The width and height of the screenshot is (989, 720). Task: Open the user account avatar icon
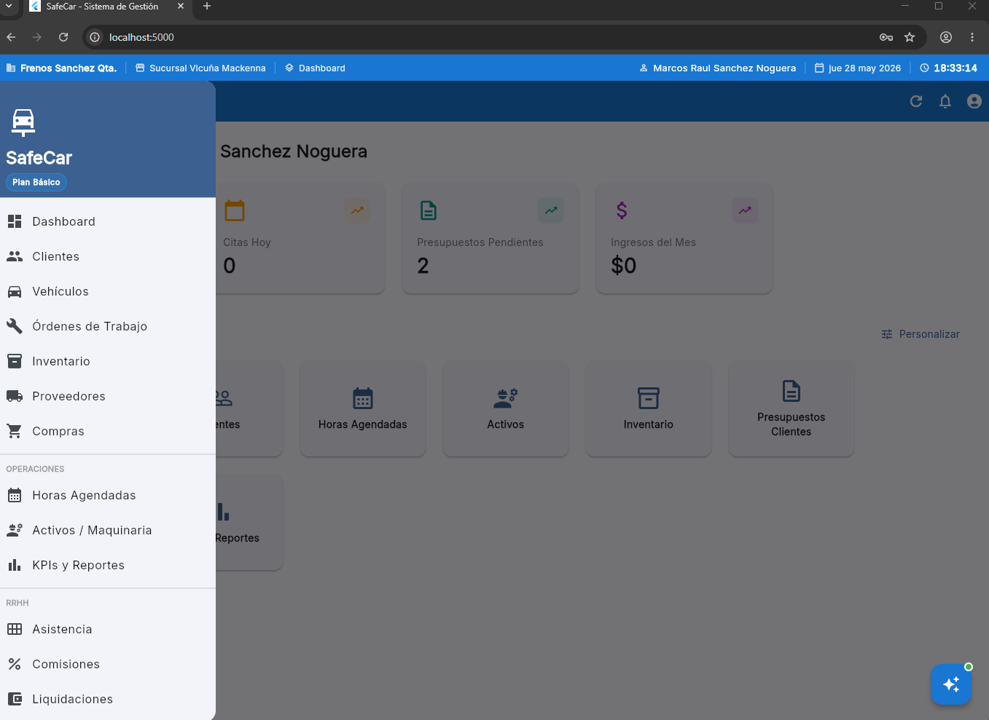coord(974,101)
